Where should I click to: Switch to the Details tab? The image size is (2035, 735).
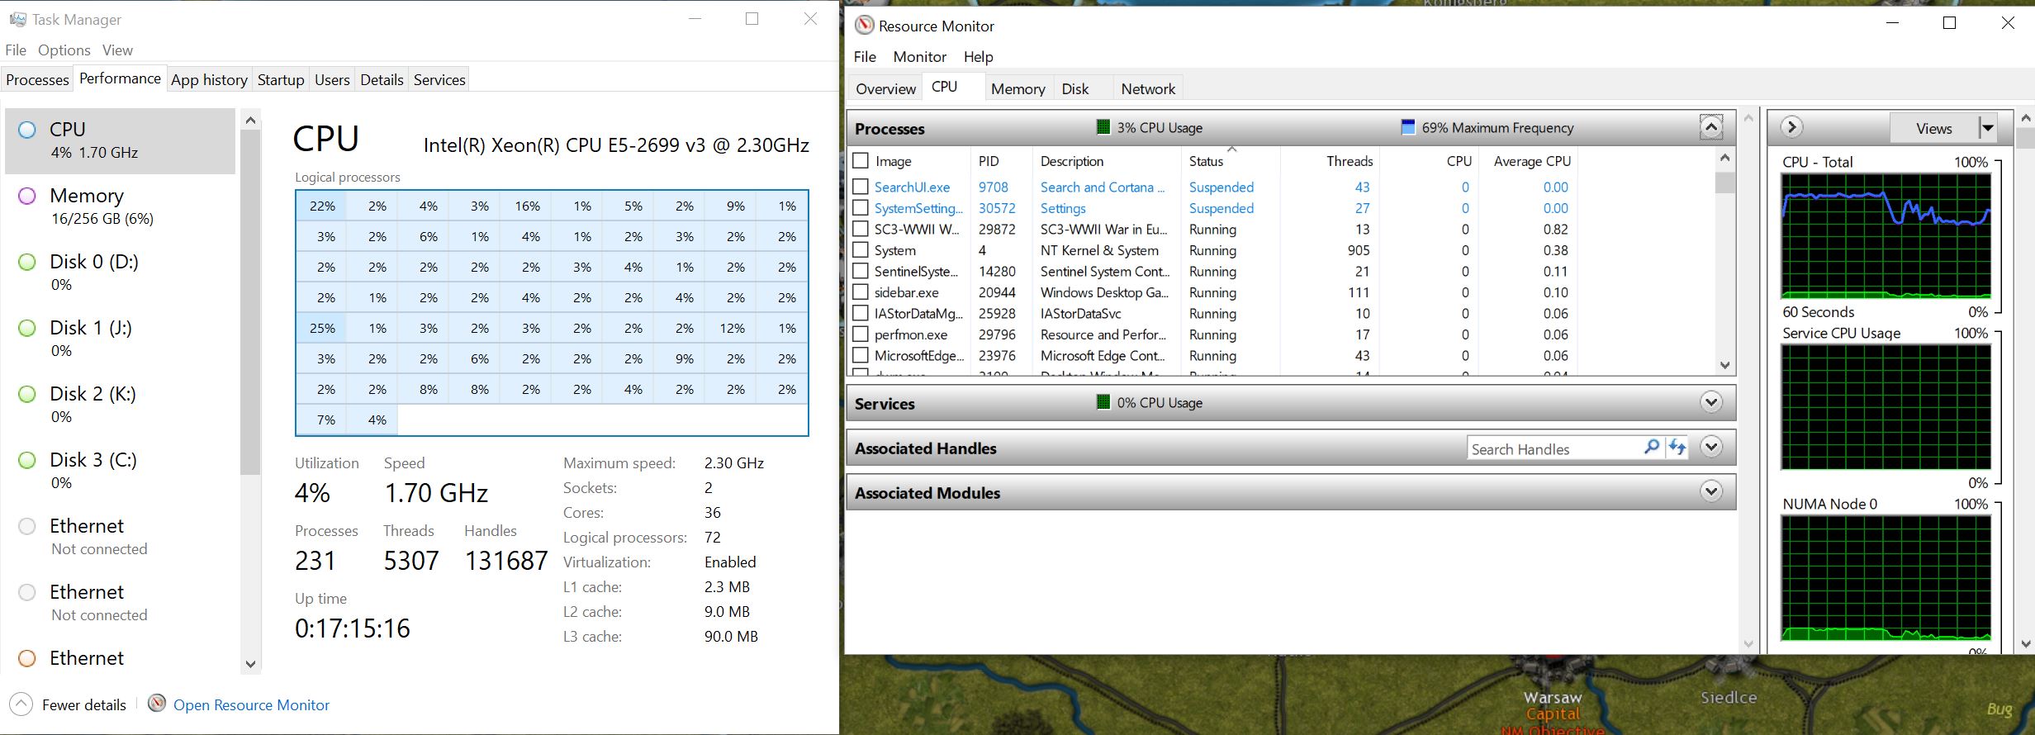(382, 80)
